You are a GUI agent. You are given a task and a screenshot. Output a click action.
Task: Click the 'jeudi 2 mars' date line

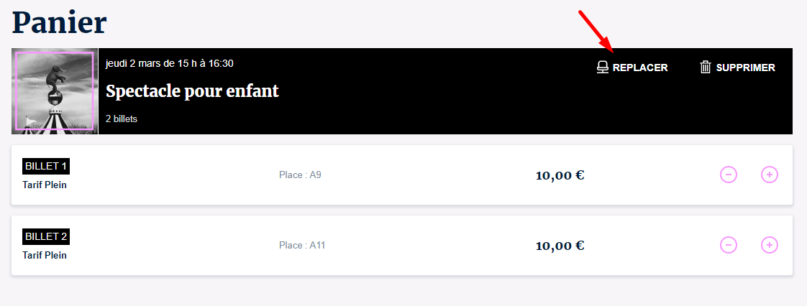pos(169,63)
